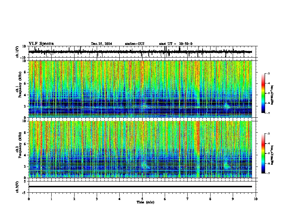Select the "start UT = 20:50: 0" text

176,44
